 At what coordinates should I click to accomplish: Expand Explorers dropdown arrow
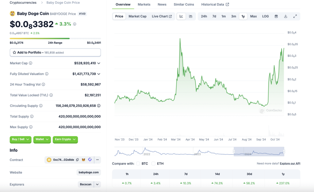[97, 184]
